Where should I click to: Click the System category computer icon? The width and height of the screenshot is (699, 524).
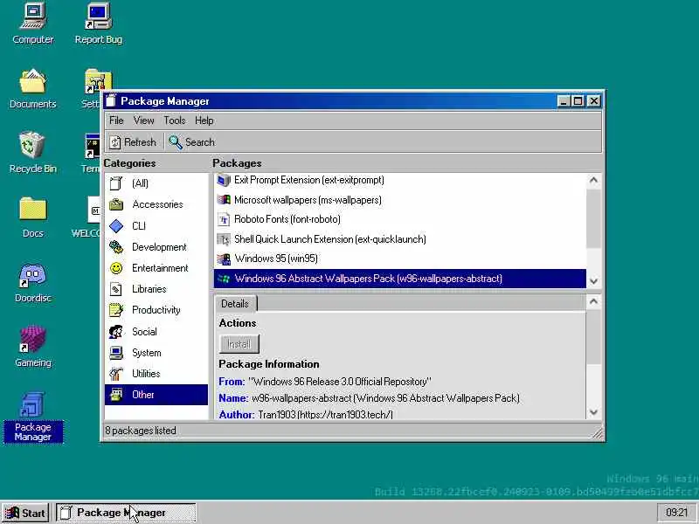point(116,353)
